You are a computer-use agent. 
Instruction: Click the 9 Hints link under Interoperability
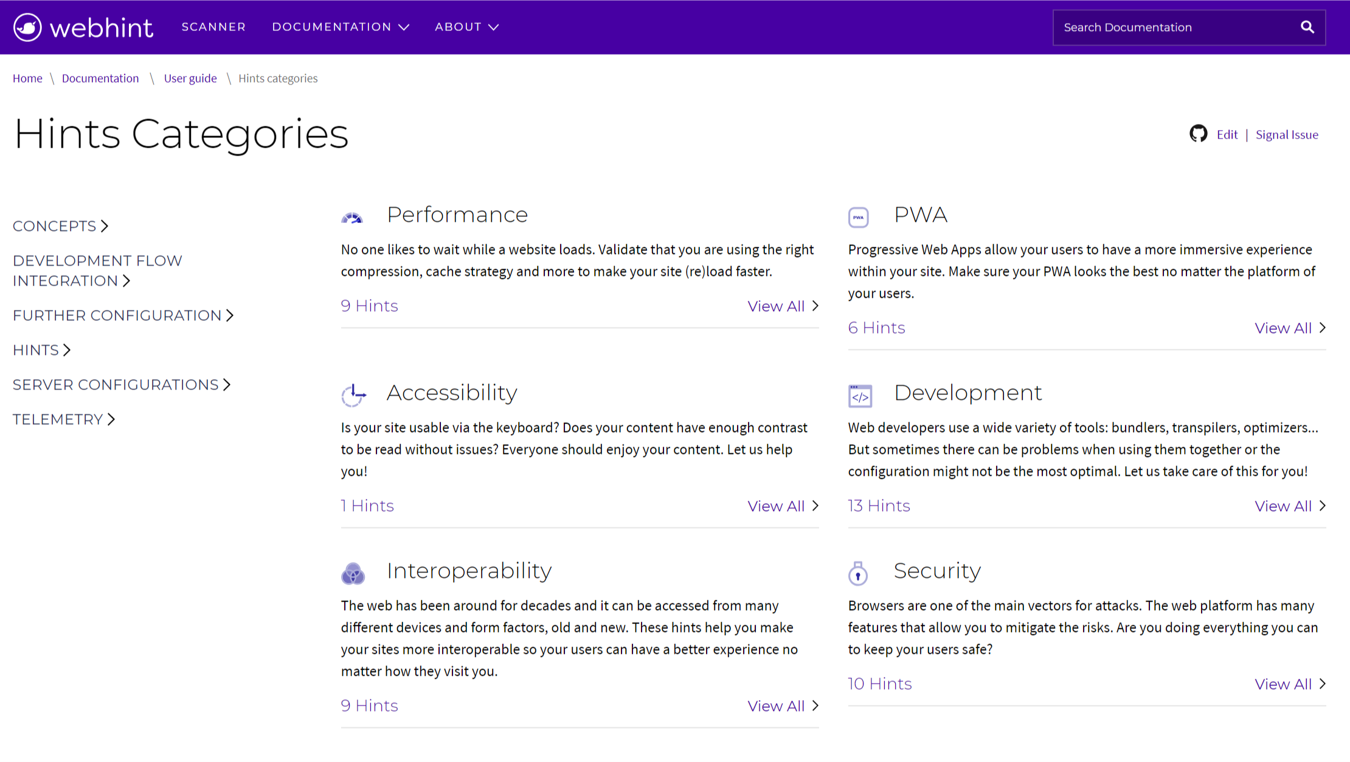coord(369,705)
